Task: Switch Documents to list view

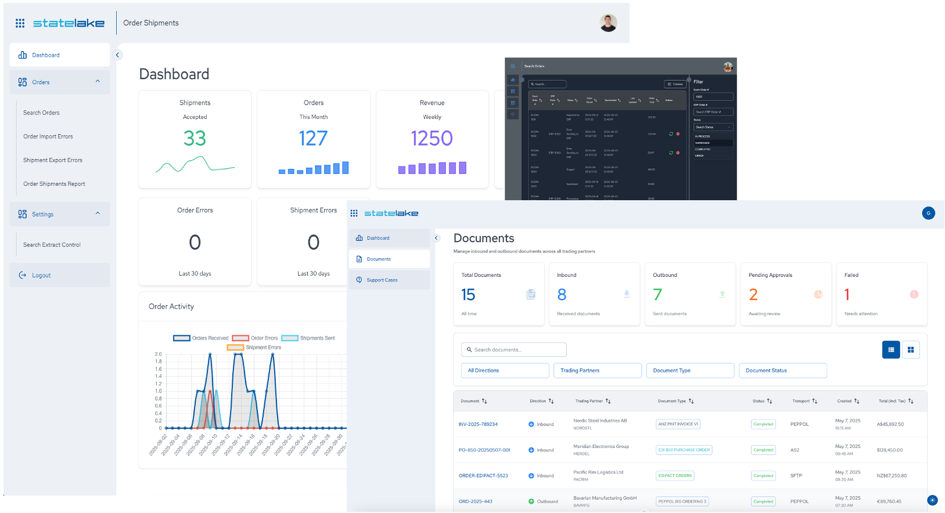Action: tap(890, 349)
